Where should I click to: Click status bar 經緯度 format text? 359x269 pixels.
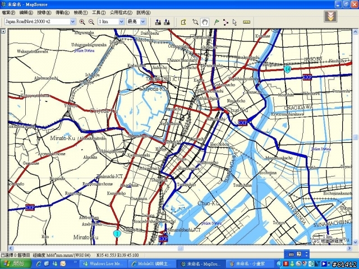tap(62, 255)
